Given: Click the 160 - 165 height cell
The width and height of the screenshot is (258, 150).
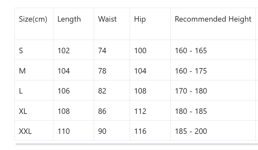Looking at the screenshot, I should 191,51.
